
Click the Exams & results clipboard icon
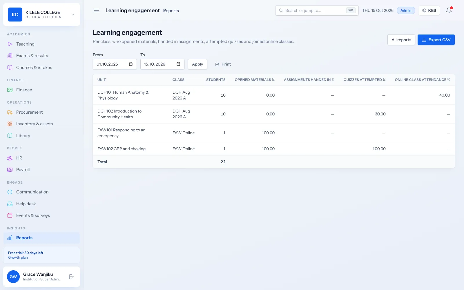click(10, 56)
